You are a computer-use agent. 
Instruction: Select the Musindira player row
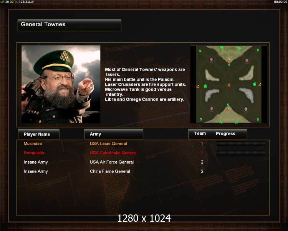coord(143,144)
